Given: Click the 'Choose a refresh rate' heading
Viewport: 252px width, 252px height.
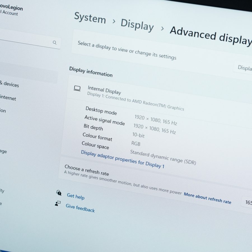Looking at the screenshot, I should coord(87,170).
